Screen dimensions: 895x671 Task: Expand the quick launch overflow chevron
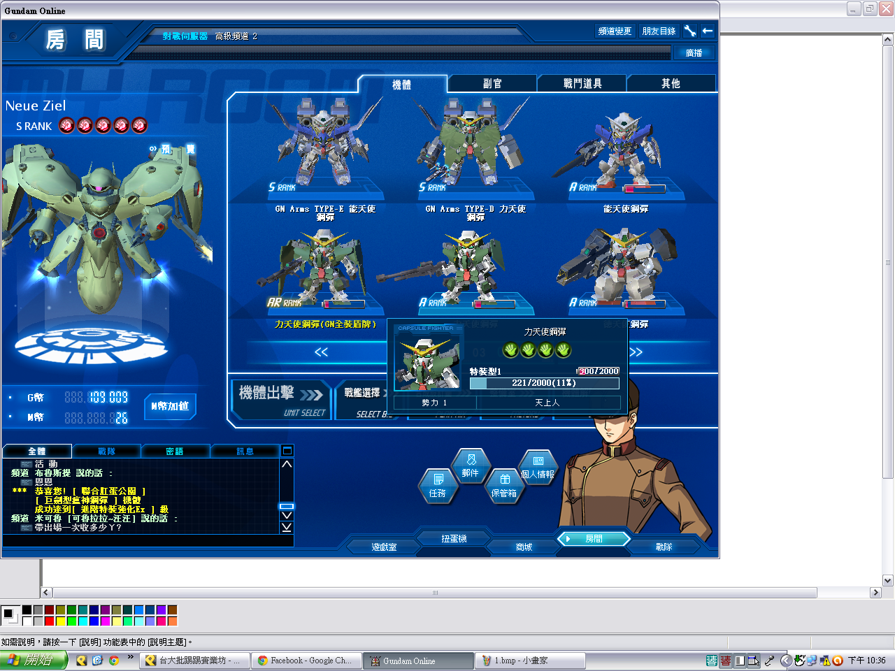130,658
